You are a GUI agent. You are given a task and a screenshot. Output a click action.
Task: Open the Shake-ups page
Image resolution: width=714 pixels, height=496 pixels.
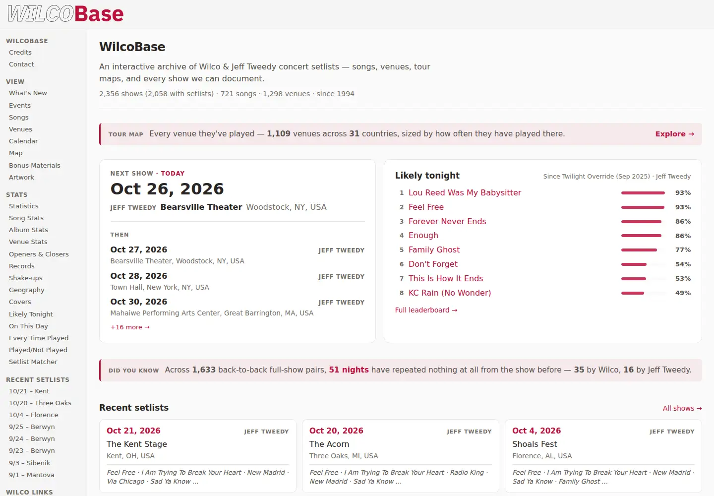pyautogui.click(x=26, y=278)
